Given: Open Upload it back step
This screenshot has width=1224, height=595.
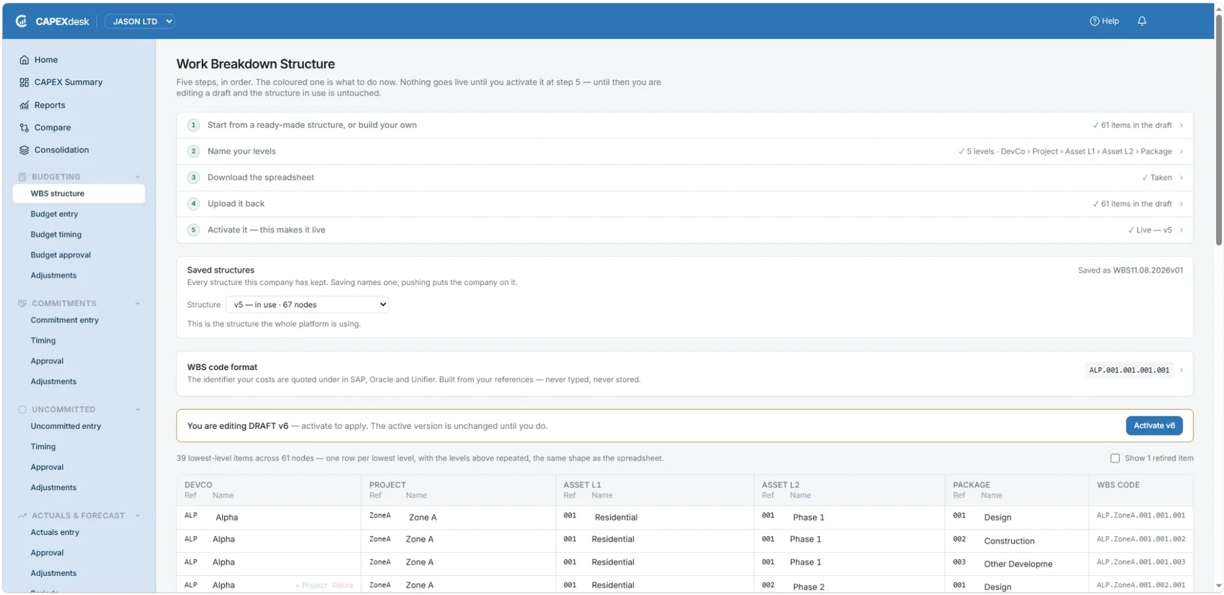Looking at the screenshot, I should click(685, 203).
